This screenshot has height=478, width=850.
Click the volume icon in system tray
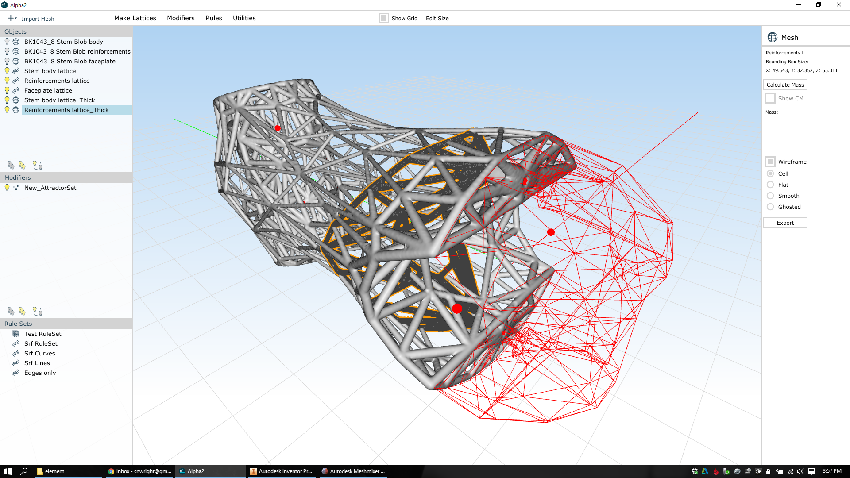[800, 471]
